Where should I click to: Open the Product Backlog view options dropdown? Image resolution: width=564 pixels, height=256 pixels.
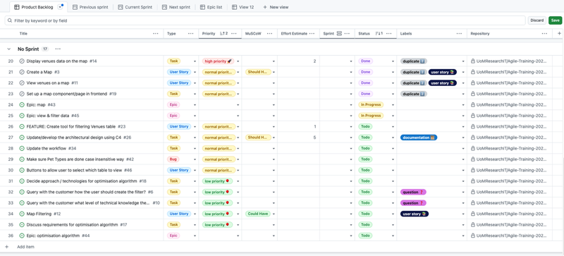click(61, 7)
